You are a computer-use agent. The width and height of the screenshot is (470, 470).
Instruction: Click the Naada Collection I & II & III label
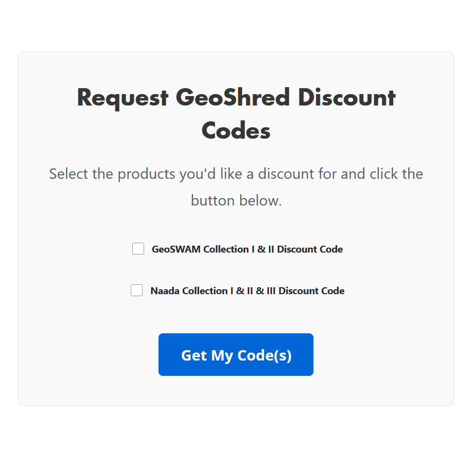point(247,291)
